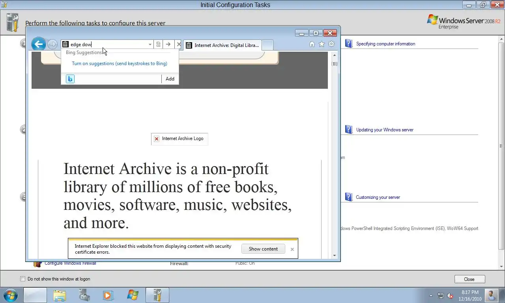Click the muted volume tray icon
Screen dimensions: 505x303
pyautogui.click(x=450, y=296)
